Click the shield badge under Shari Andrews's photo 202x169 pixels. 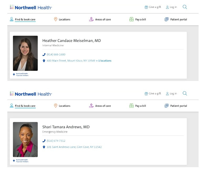[14, 161]
